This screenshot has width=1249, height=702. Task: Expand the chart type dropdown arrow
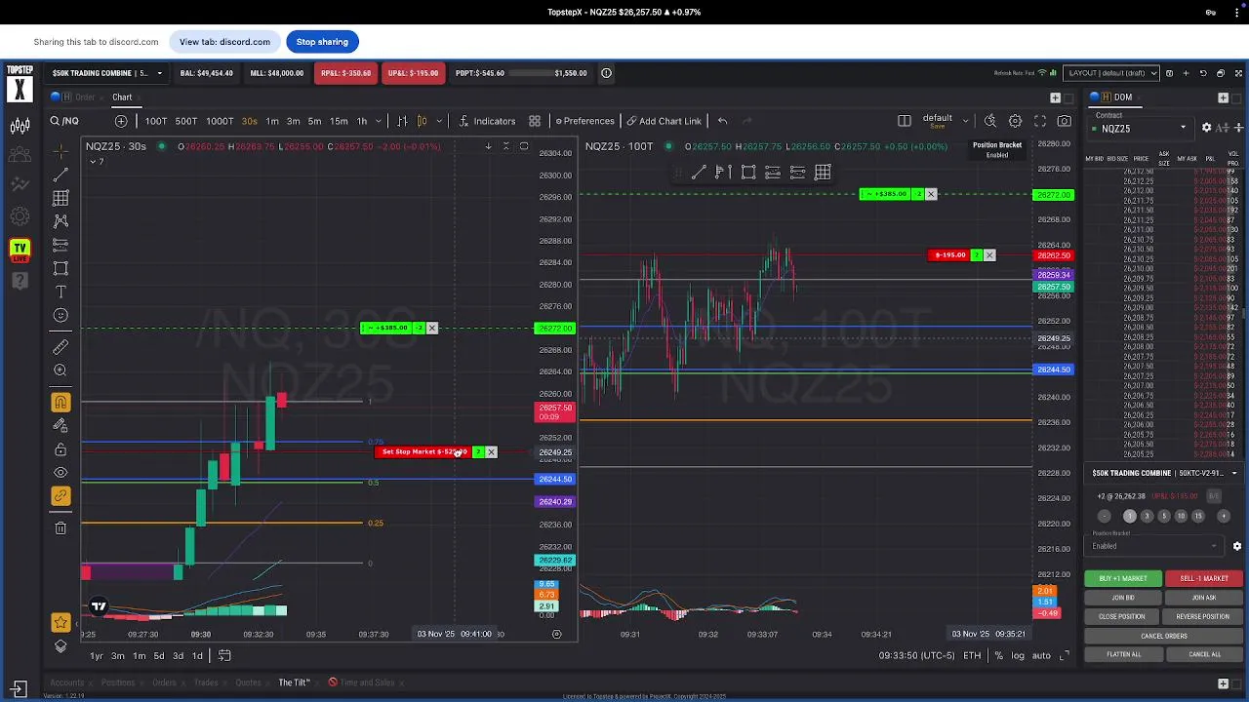coord(439,121)
